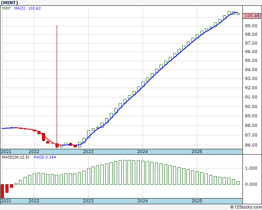Click the MACD:0.184 value label
The image size is (262, 210).
(45, 157)
